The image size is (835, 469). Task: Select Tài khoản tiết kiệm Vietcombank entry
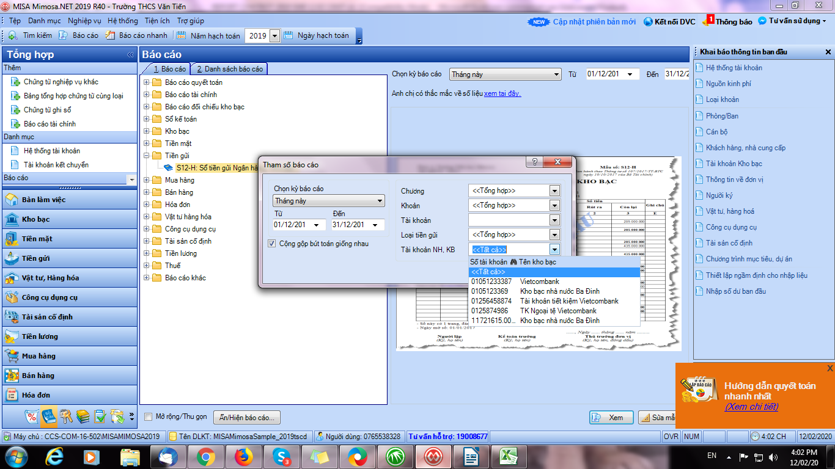[554, 301]
